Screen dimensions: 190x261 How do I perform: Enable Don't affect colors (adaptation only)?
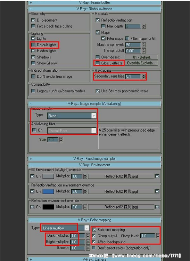(94, 248)
